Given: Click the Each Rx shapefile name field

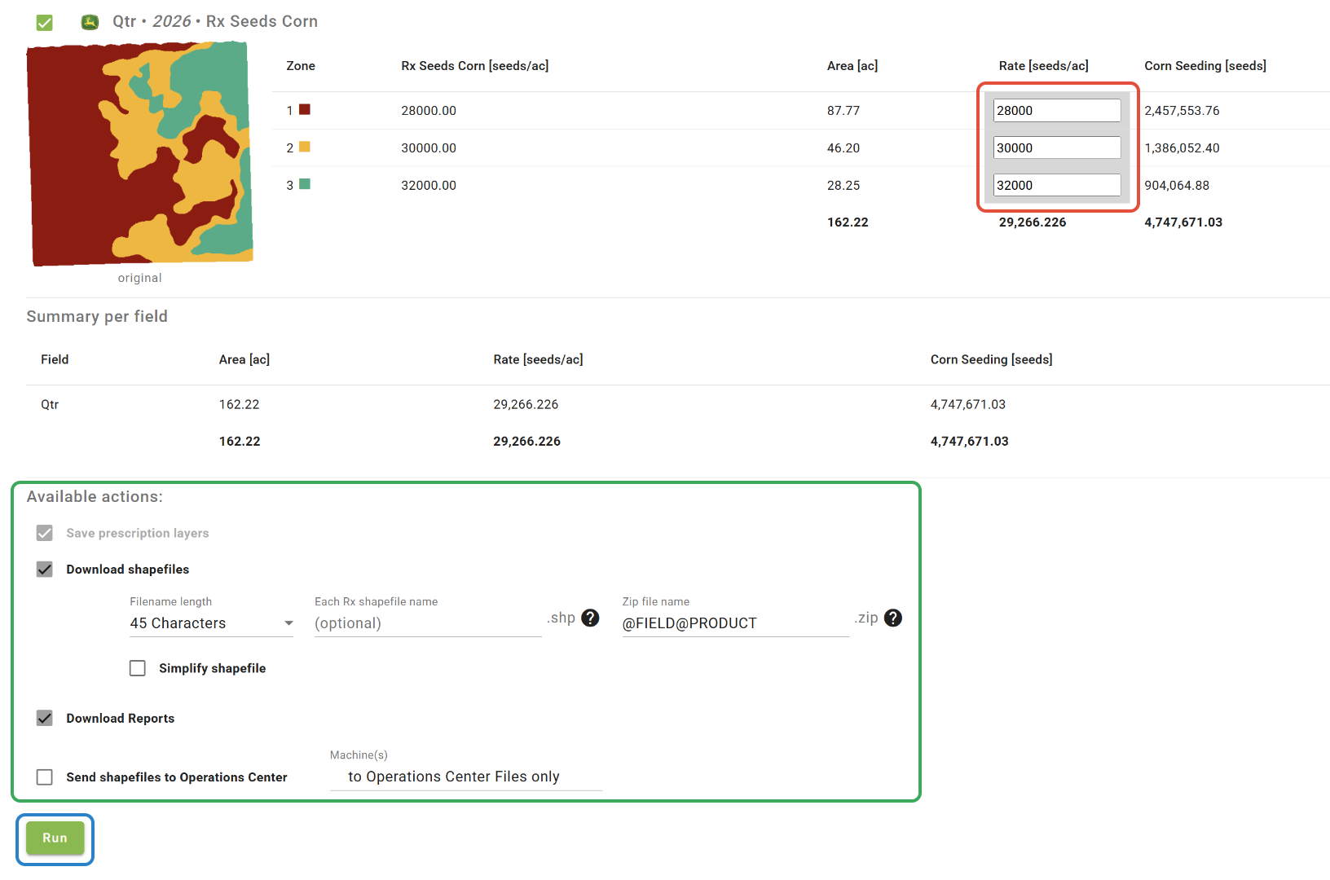Looking at the screenshot, I should pyautogui.click(x=428, y=623).
